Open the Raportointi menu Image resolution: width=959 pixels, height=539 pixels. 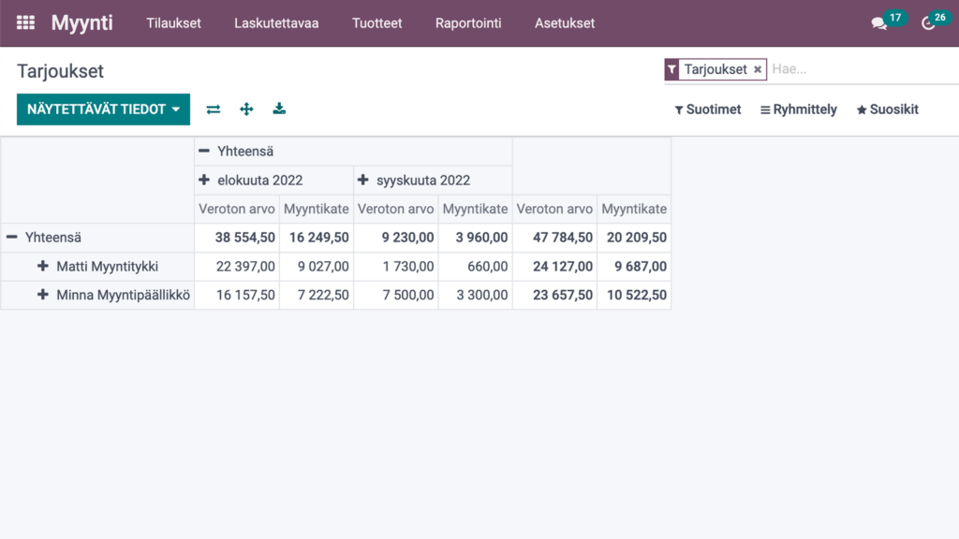pyautogui.click(x=468, y=23)
